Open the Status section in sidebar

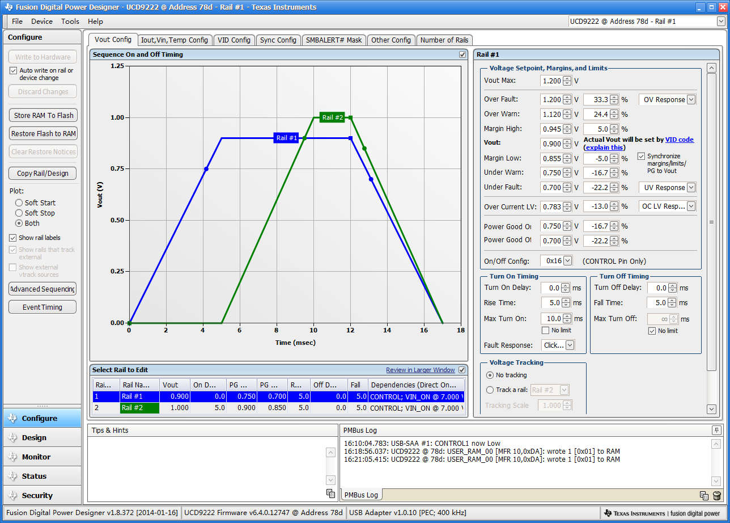pyautogui.click(x=41, y=476)
